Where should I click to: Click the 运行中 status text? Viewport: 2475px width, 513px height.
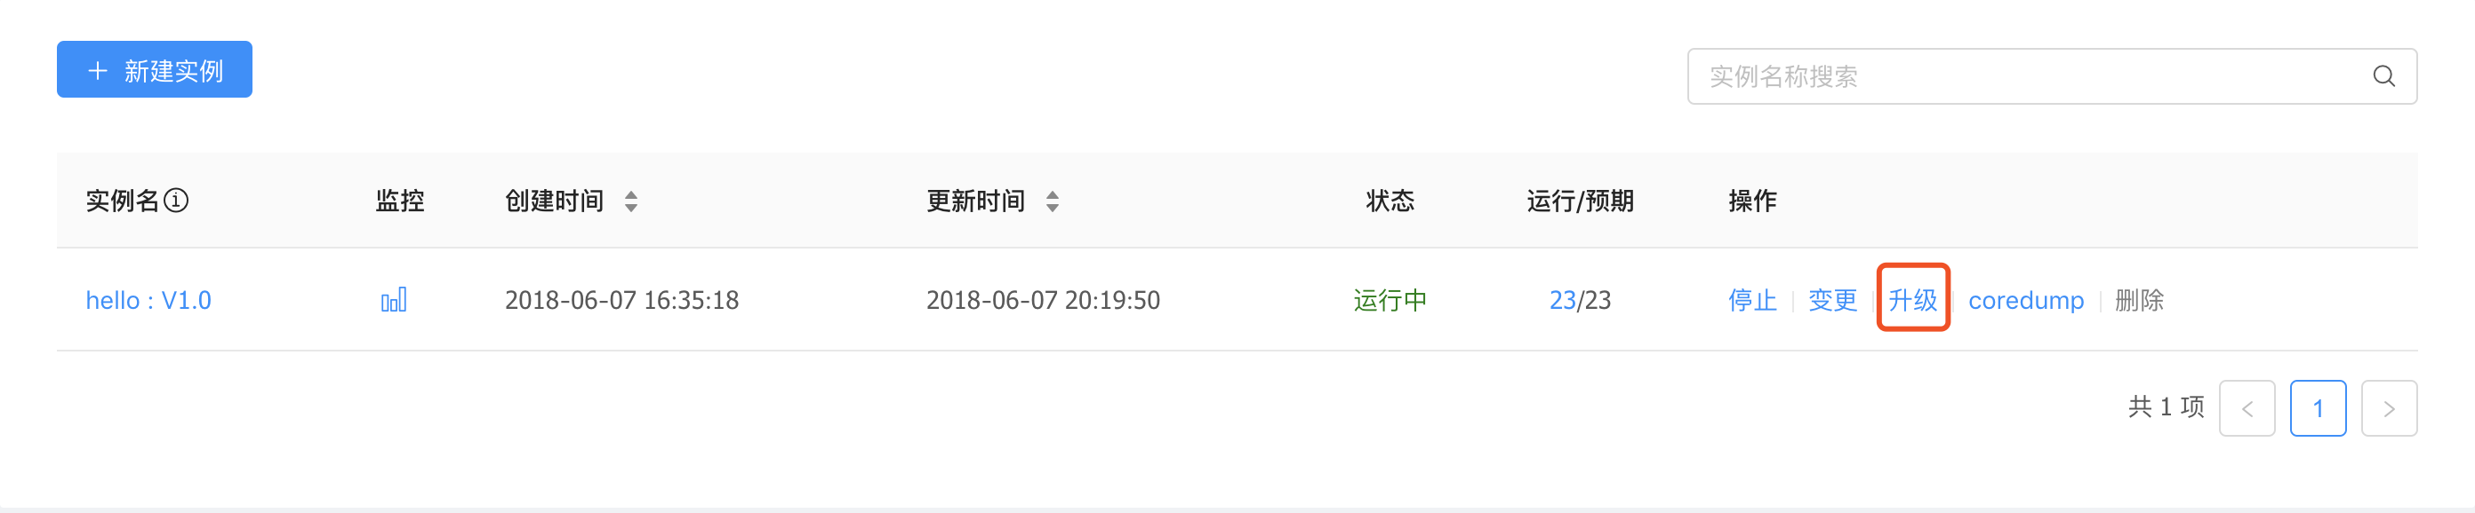(x=1390, y=300)
